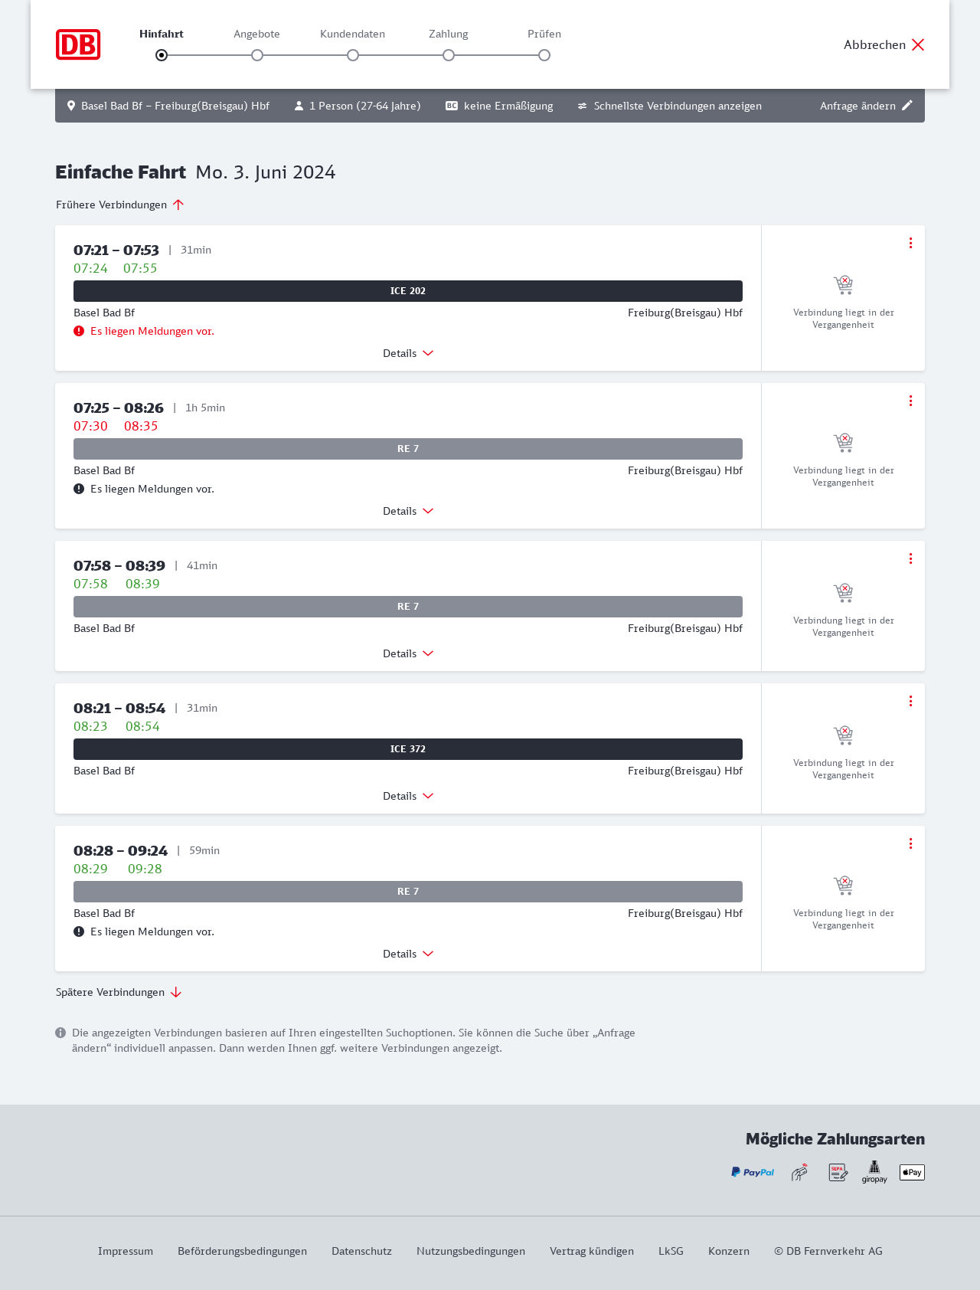980x1290 pixels.
Task: Expand Details for ICE 372 connection
Action: point(408,796)
